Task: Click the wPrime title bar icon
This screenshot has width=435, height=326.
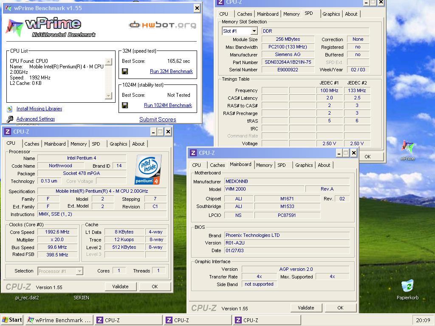Action: (8, 8)
